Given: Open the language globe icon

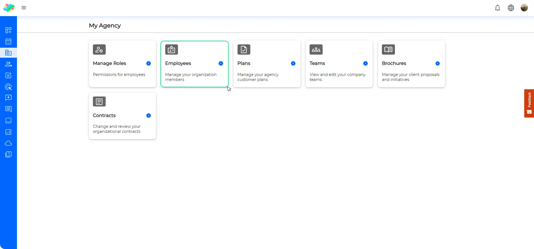Looking at the screenshot, I should click(511, 8).
